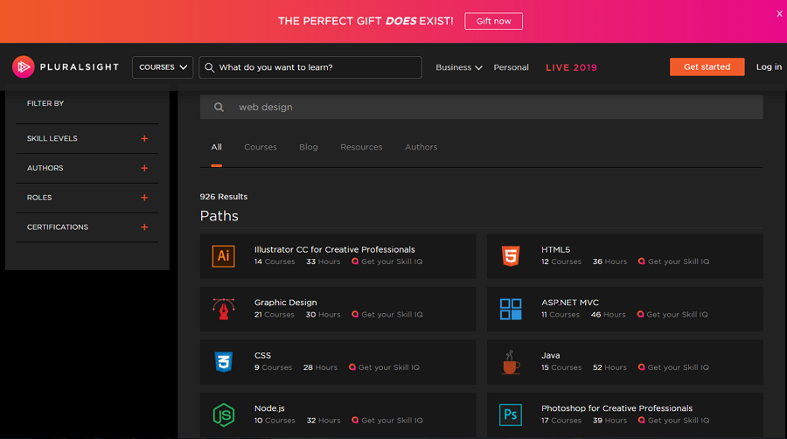This screenshot has width=787, height=439.
Task: Expand the Authors filter section
Action: pos(144,168)
